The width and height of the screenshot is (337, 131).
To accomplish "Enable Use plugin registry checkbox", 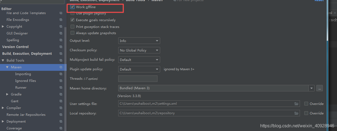I will tap(72, 13).
